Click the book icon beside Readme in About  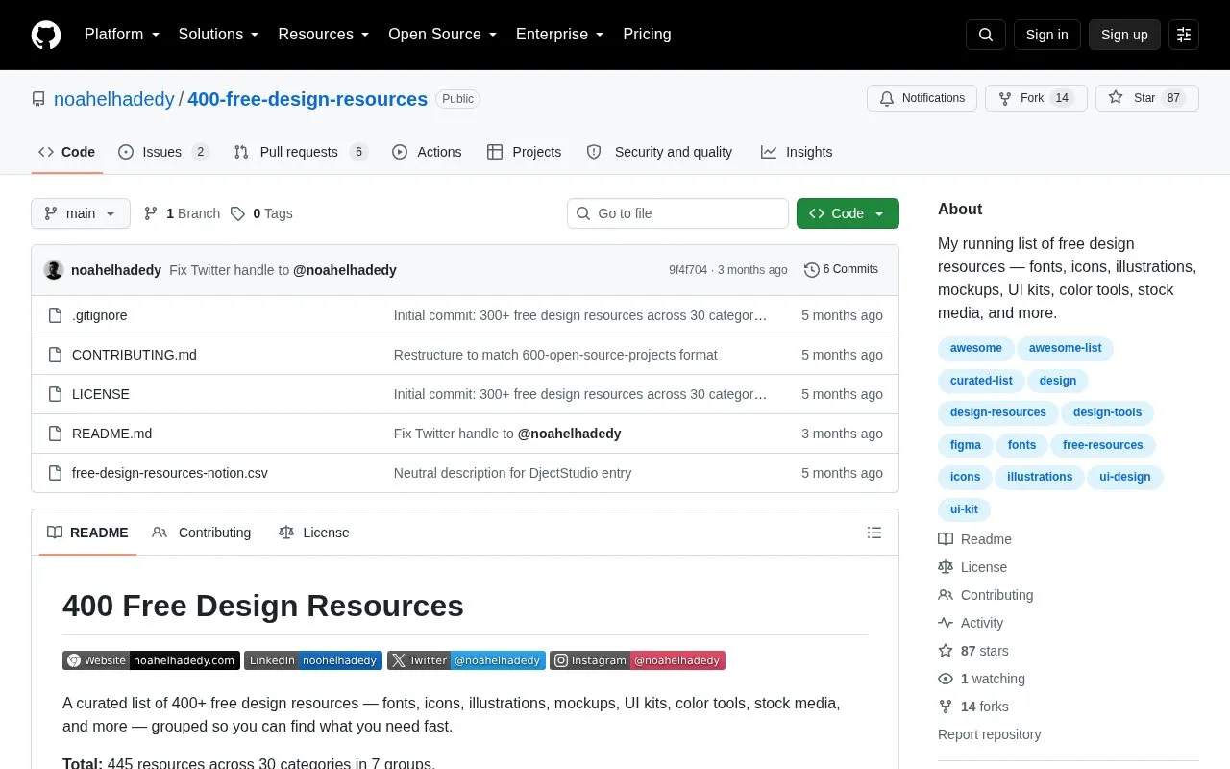946,539
